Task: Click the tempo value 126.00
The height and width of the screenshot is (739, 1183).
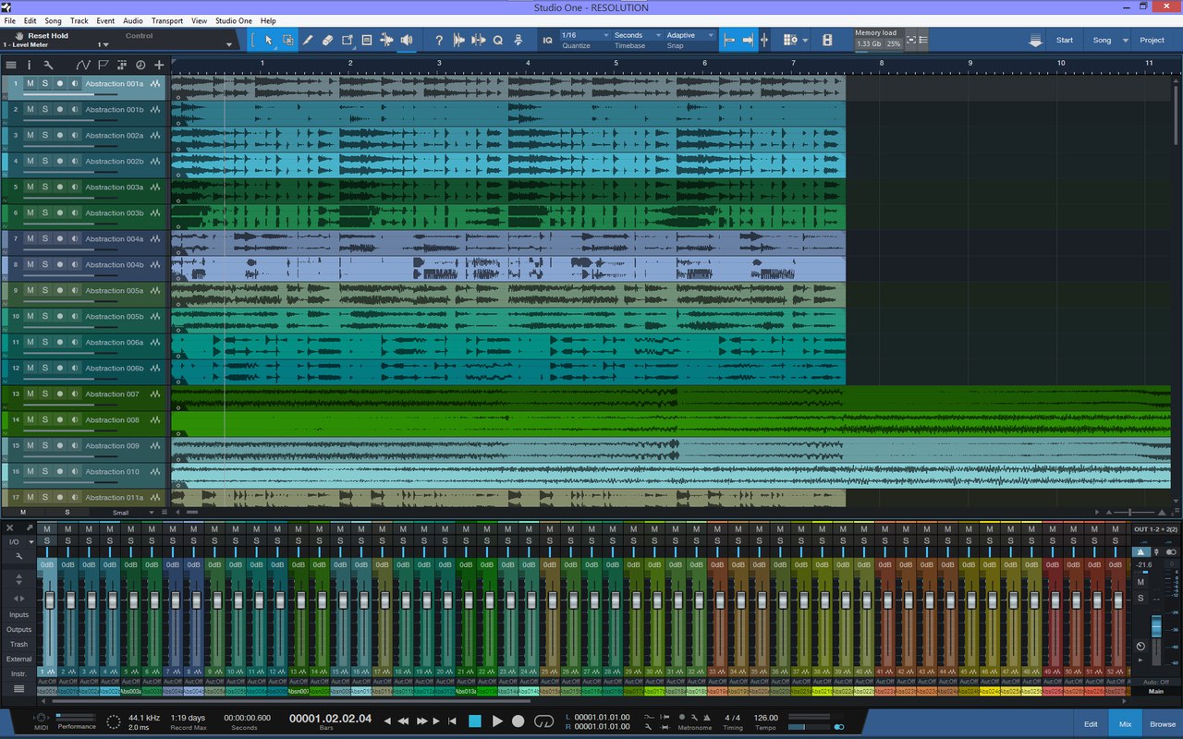Action: (766, 717)
